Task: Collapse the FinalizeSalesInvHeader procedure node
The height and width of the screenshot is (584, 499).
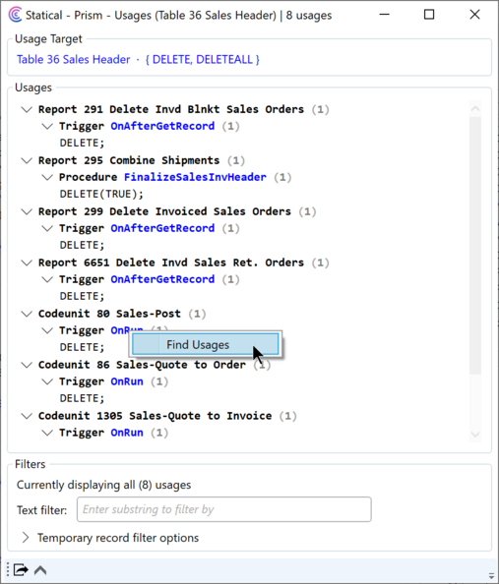Action: click(x=47, y=177)
